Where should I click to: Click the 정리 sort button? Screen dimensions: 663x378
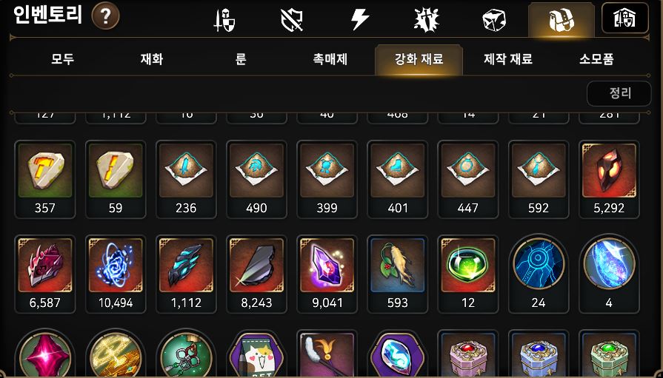click(619, 93)
